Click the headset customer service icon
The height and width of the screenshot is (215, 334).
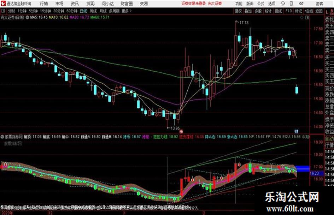pyautogui.click(x=283, y=4)
